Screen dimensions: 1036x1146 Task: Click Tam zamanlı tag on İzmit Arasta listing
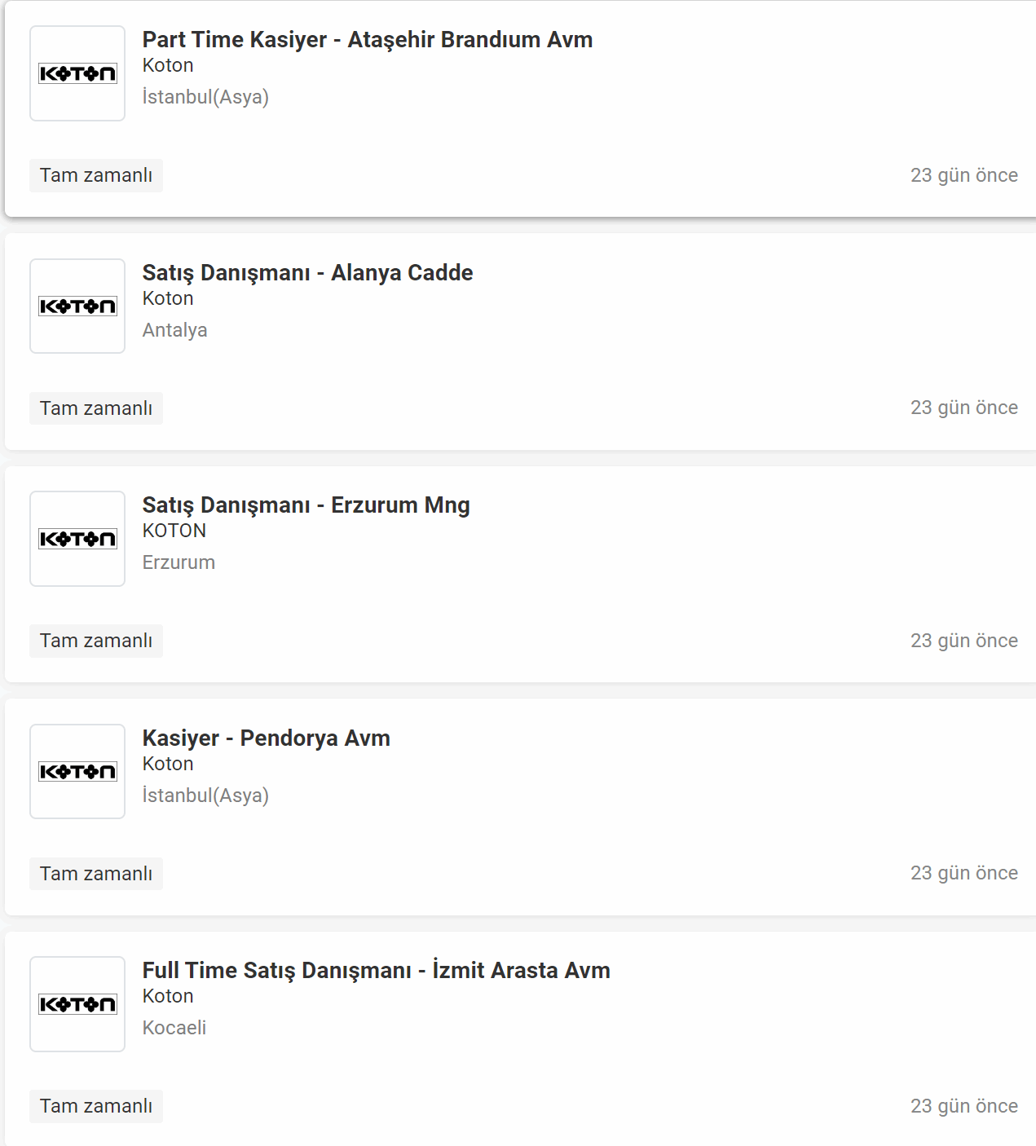96,1106
